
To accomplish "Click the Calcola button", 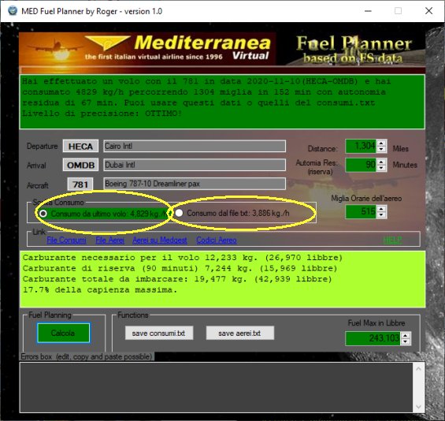I will coord(63,333).
